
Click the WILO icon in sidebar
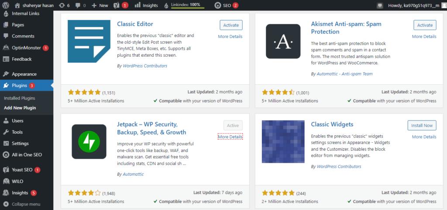(x=6, y=181)
